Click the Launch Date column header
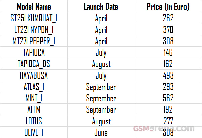Image resolution: width=202 pixels, height=138 pixels. pos(101,7)
